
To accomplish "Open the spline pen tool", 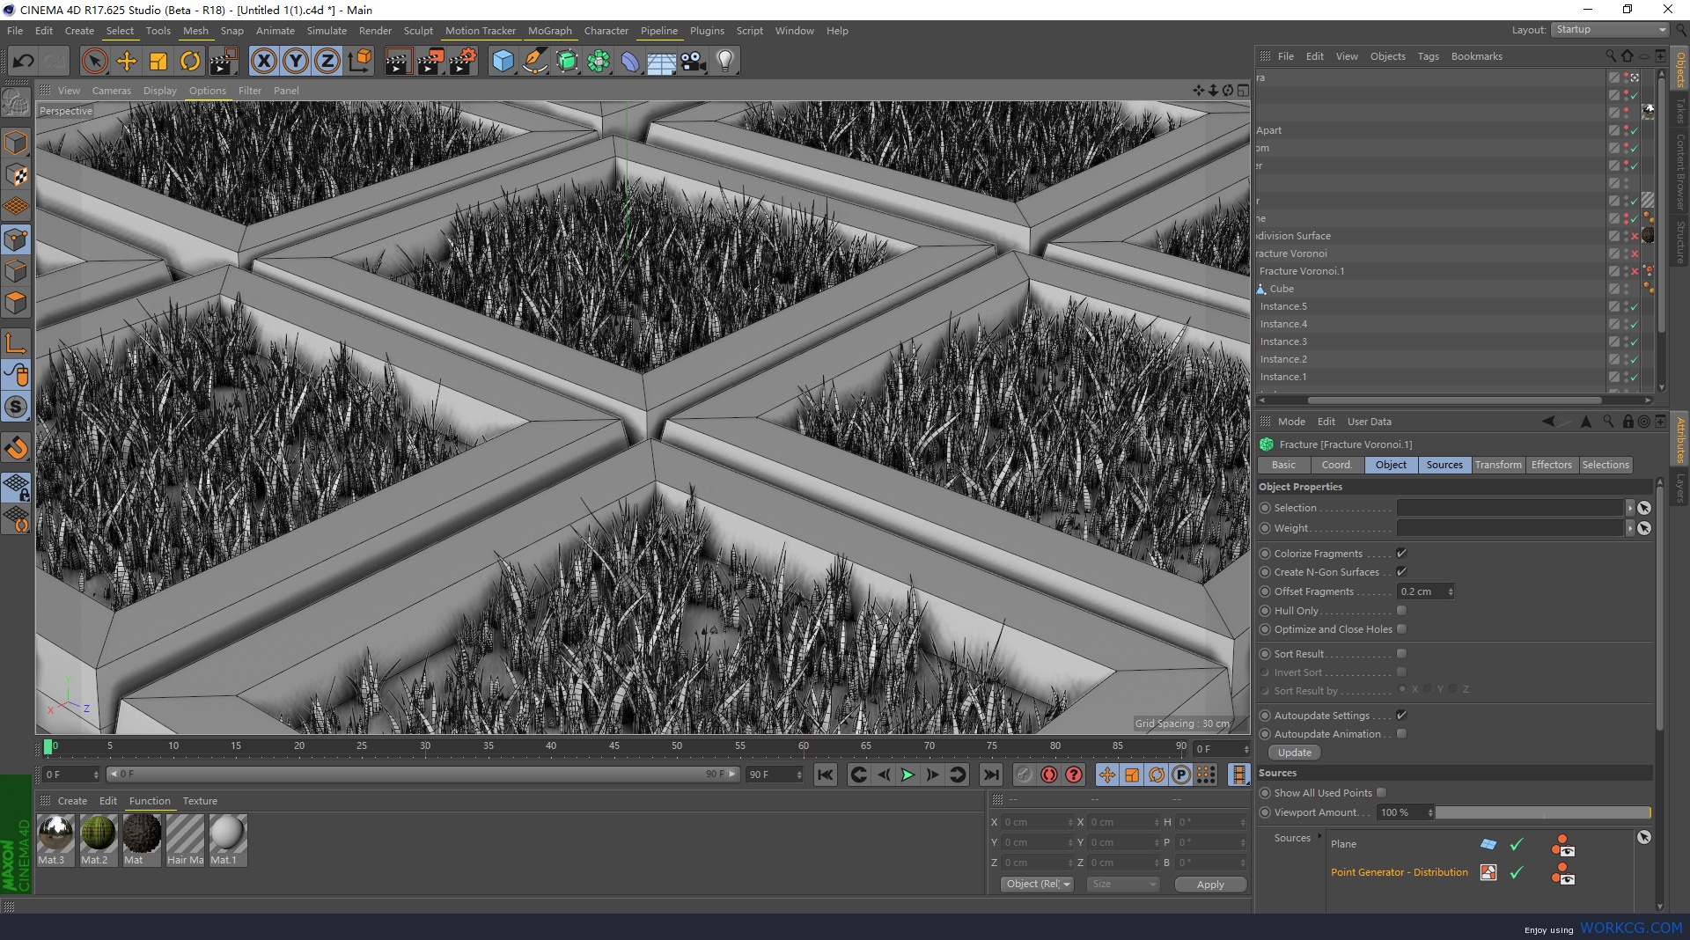I will [x=534, y=61].
